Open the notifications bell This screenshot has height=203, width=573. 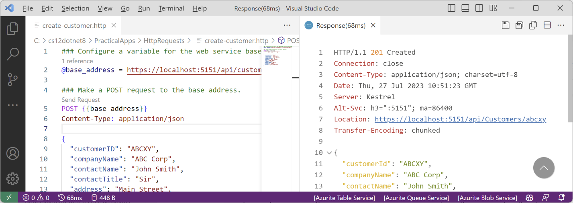click(x=561, y=198)
